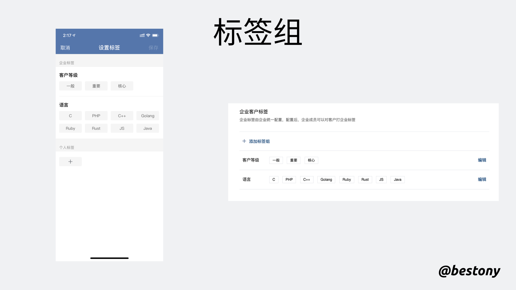Screen dimensions: 516x290
Task: Select the C++ tag on the phone
Action: pyautogui.click(x=122, y=116)
